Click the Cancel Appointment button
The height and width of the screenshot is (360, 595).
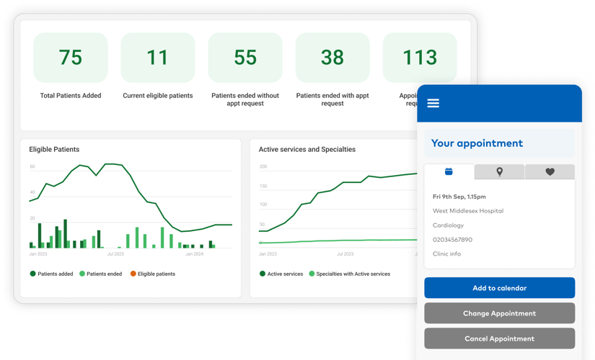click(x=499, y=339)
